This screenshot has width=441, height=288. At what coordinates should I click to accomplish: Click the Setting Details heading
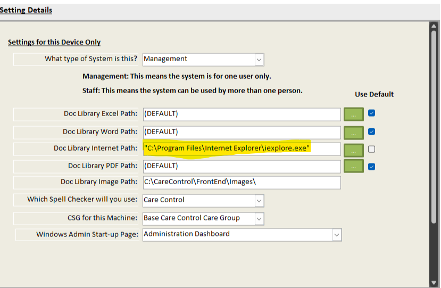[26, 10]
